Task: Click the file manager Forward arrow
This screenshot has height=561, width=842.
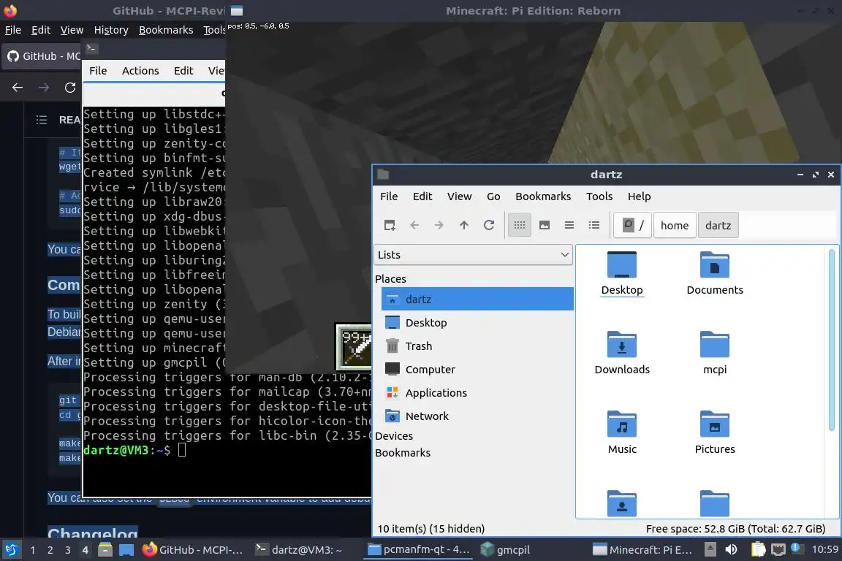Action: click(439, 225)
